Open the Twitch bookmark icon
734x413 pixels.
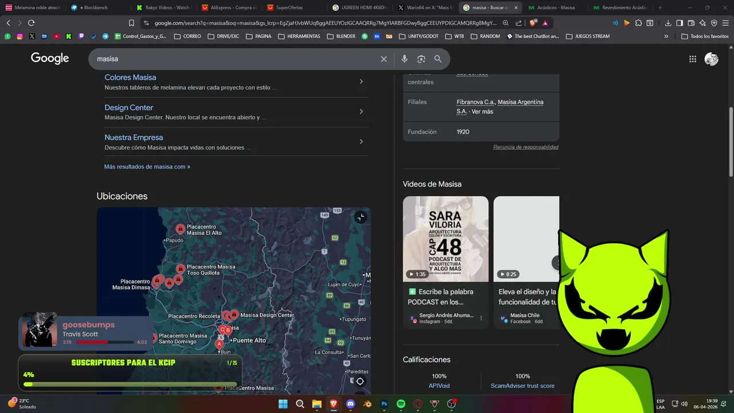81,36
